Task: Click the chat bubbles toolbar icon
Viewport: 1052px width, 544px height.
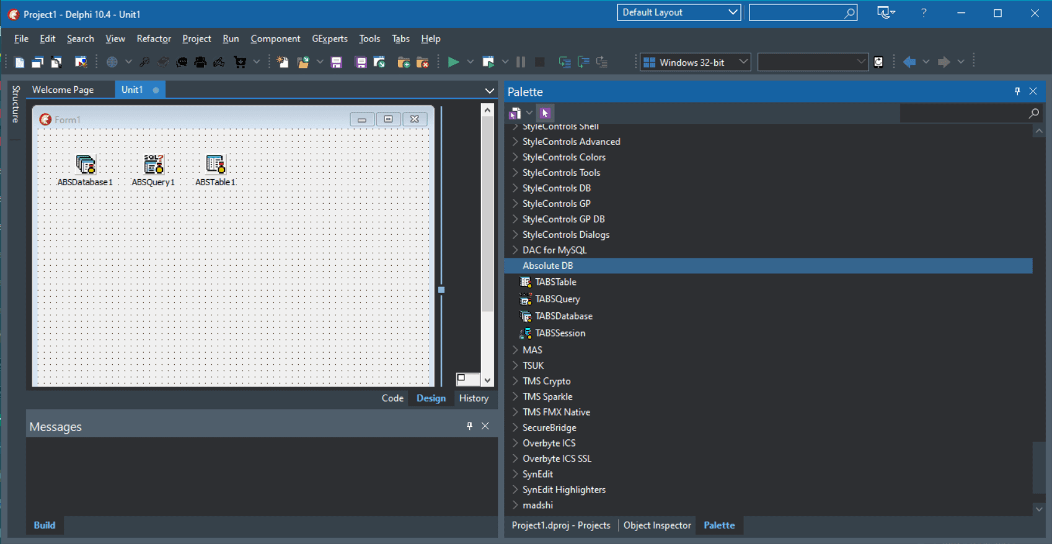Action: [x=182, y=62]
